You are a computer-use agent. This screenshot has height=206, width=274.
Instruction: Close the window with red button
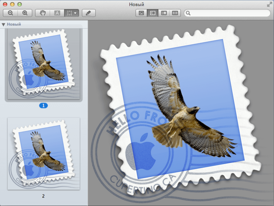(x=5, y=4)
